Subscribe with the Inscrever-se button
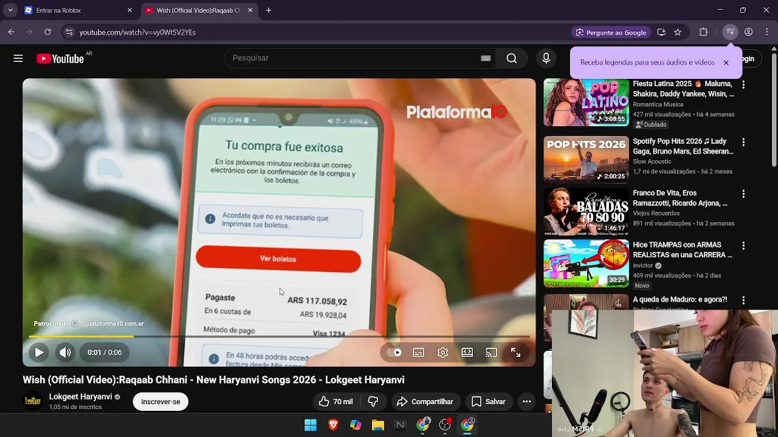Viewport: 778px width, 437px height. coord(160,402)
